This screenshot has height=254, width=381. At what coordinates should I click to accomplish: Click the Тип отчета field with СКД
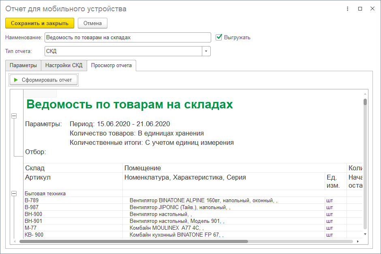click(x=124, y=51)
